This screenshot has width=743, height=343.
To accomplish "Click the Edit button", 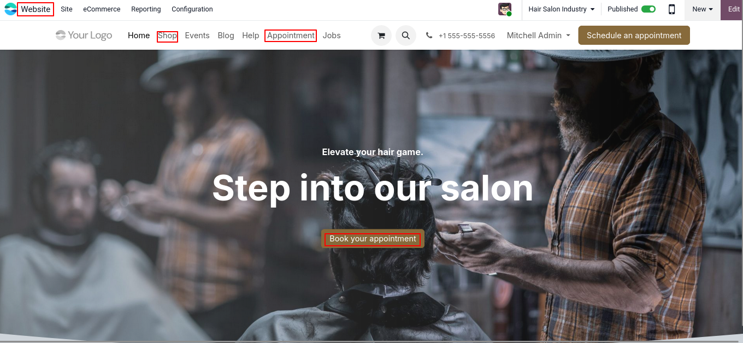I will (x=733, y=9).
